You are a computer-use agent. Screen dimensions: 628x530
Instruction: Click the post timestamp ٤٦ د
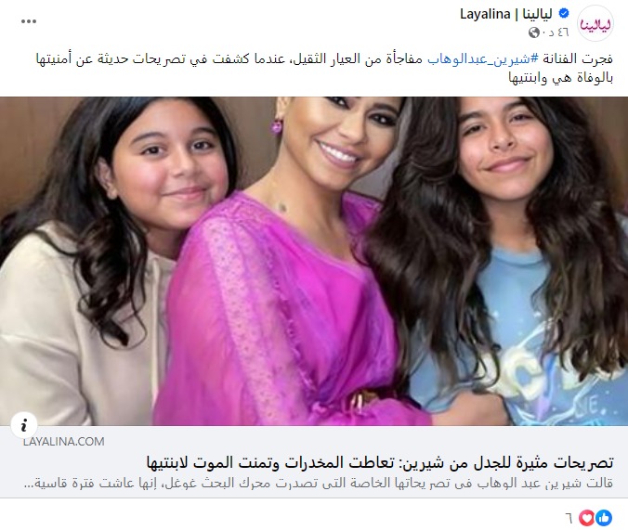click(x=556, y=32)
